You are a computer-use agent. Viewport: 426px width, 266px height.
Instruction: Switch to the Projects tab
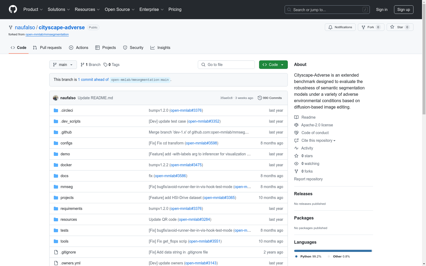(106, 48)
